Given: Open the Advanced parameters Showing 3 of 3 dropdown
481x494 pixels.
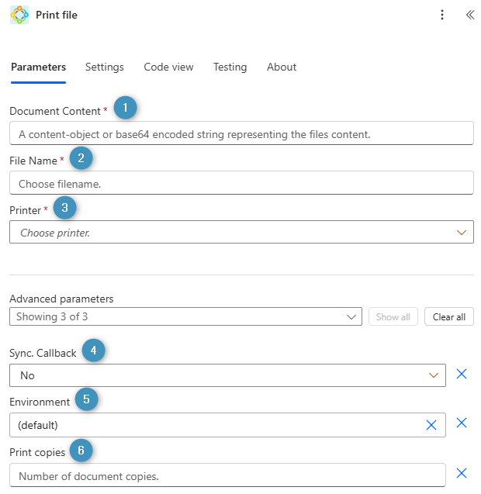Looking at the screenshot, I should (x=185, y=316).
